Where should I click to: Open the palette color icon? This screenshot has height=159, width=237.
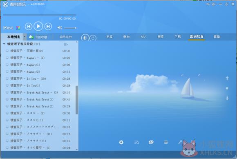pyautogui.click(x=151, y=142)
